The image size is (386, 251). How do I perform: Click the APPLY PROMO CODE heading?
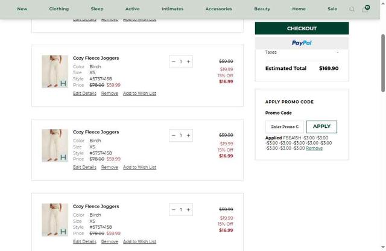coord(289,102)
